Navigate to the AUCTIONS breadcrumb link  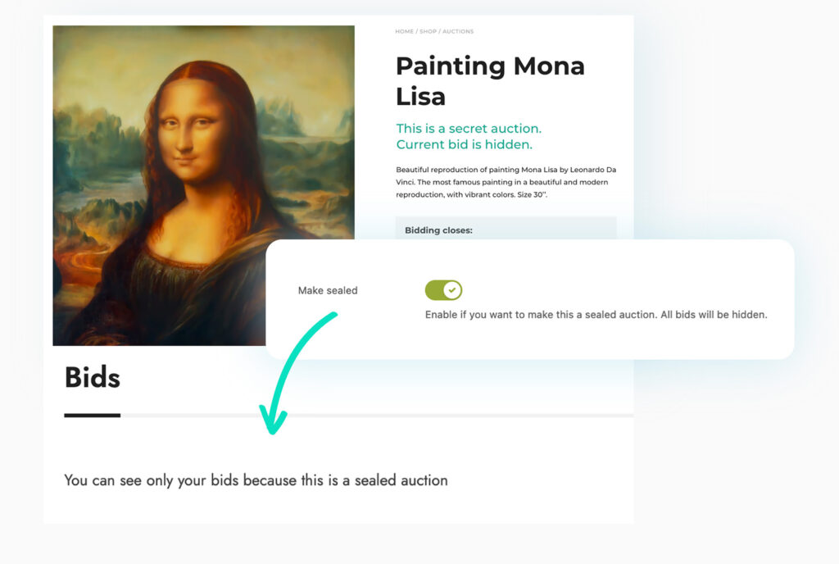tap(458, 32)
